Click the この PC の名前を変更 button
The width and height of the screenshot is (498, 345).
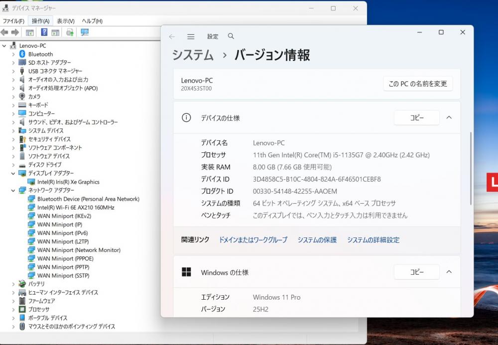click(417, 84)
